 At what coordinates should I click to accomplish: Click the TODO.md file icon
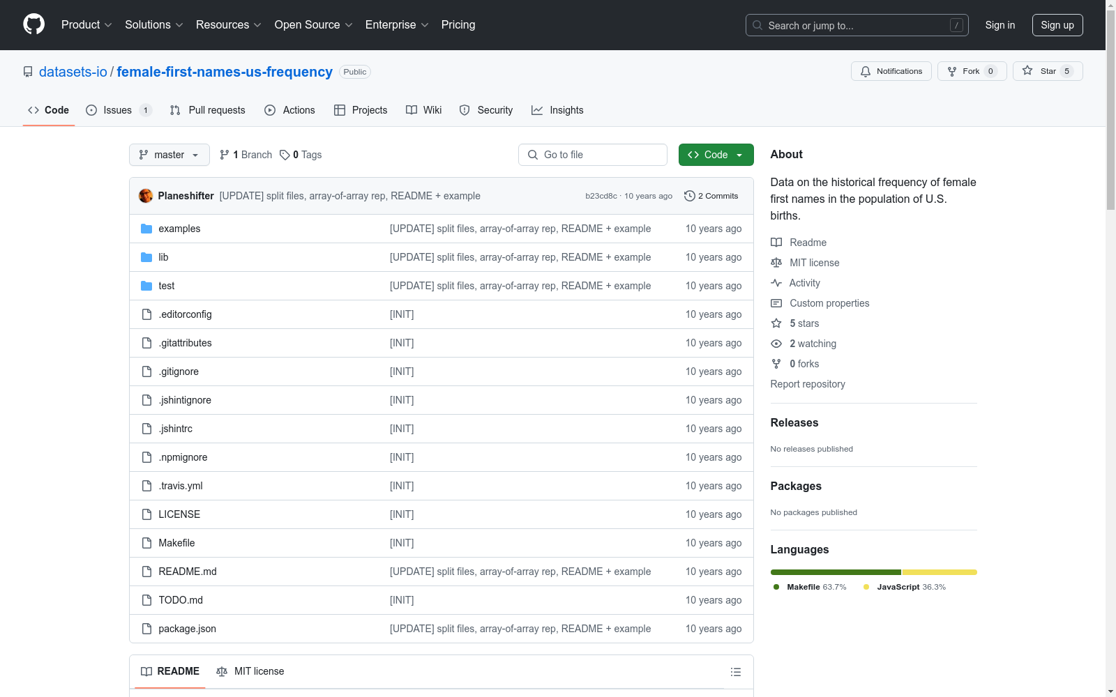pyautogui.click(x=146, y=600)
